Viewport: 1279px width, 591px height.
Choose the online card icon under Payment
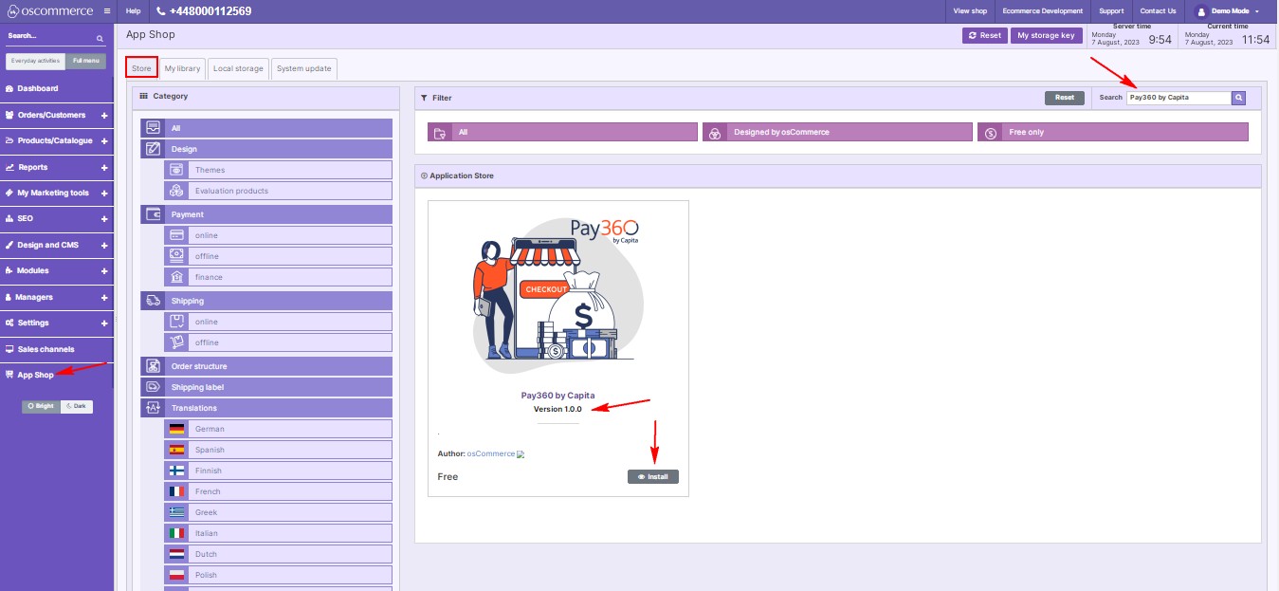[x=175, y=235]
